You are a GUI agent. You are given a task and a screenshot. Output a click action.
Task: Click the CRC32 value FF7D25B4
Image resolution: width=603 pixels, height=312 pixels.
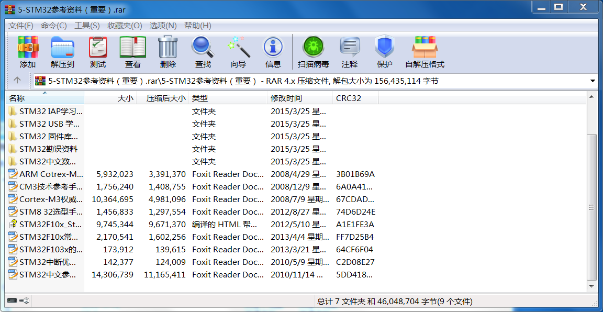pyautogui.click(x=354, y=237)
